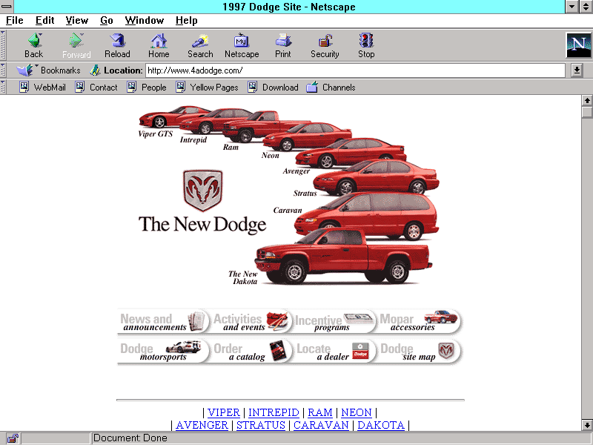Expand the Location URL history dropdown

(x=577, y=70)
